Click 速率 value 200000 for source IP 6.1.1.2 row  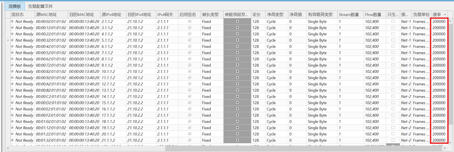[x=439, y=46]
